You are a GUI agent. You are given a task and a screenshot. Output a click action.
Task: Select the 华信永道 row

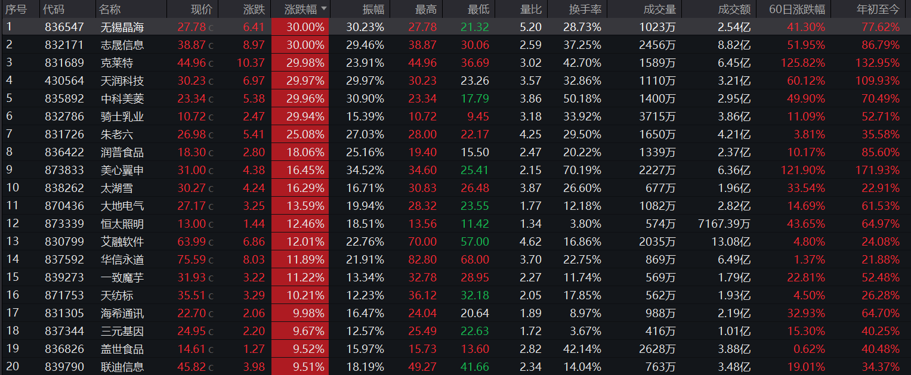122,259
